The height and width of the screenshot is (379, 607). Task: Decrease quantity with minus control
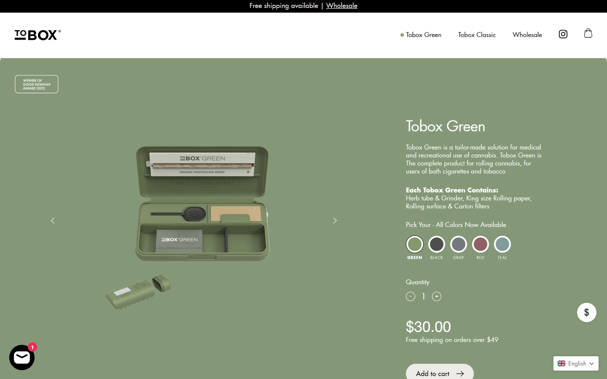click(x=410, y=296)
